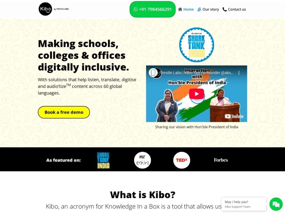Click the YouTube logo on video
Viewport: 285px width, 213px height.
coord(234,116)
